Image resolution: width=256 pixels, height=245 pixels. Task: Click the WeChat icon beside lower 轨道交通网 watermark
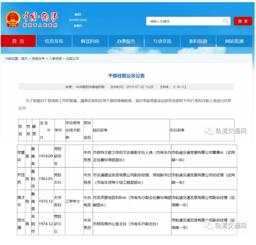[x=209, y=226]
